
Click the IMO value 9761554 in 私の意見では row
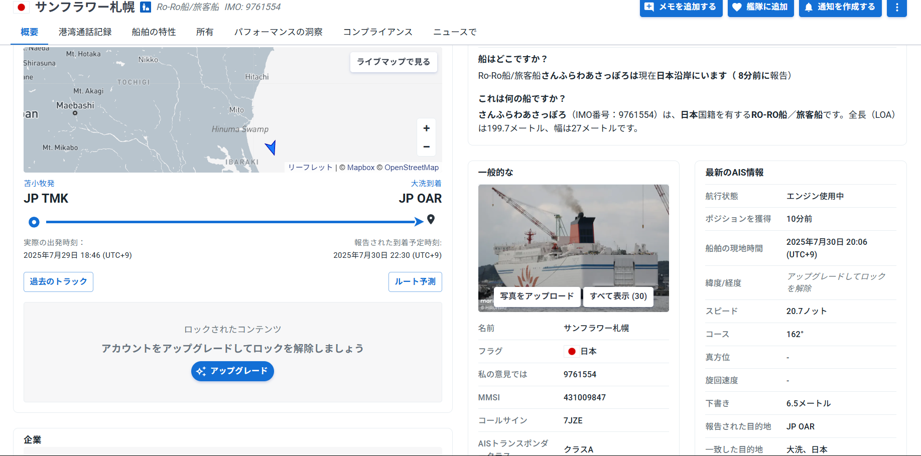tap(580, 375)
